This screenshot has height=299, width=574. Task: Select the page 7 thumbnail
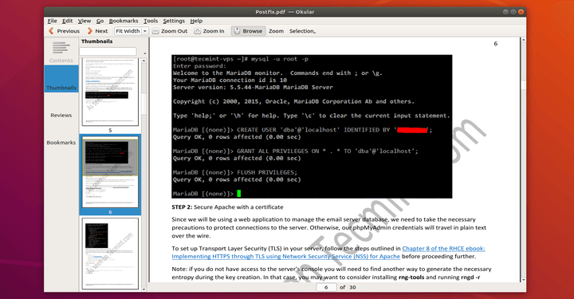pyautogui.click(x=110, y=254)
